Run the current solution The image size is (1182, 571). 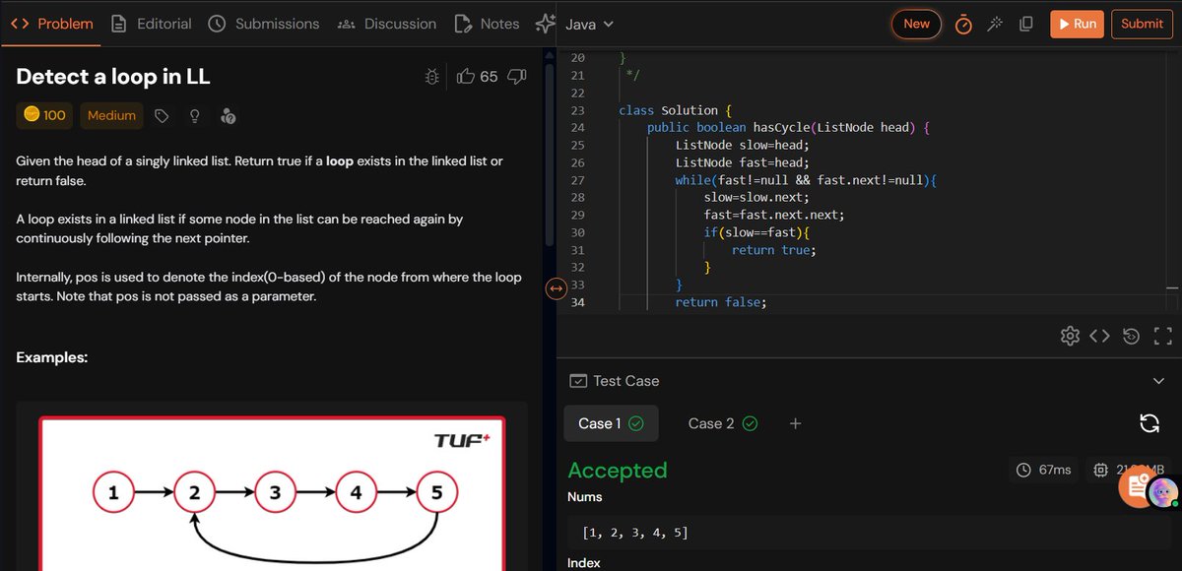(1077, 24)
